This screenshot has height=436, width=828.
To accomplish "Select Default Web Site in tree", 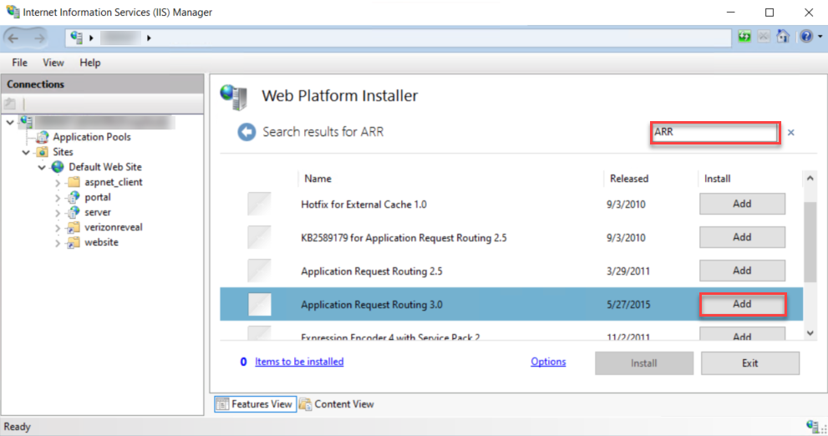I will (105, 167).
